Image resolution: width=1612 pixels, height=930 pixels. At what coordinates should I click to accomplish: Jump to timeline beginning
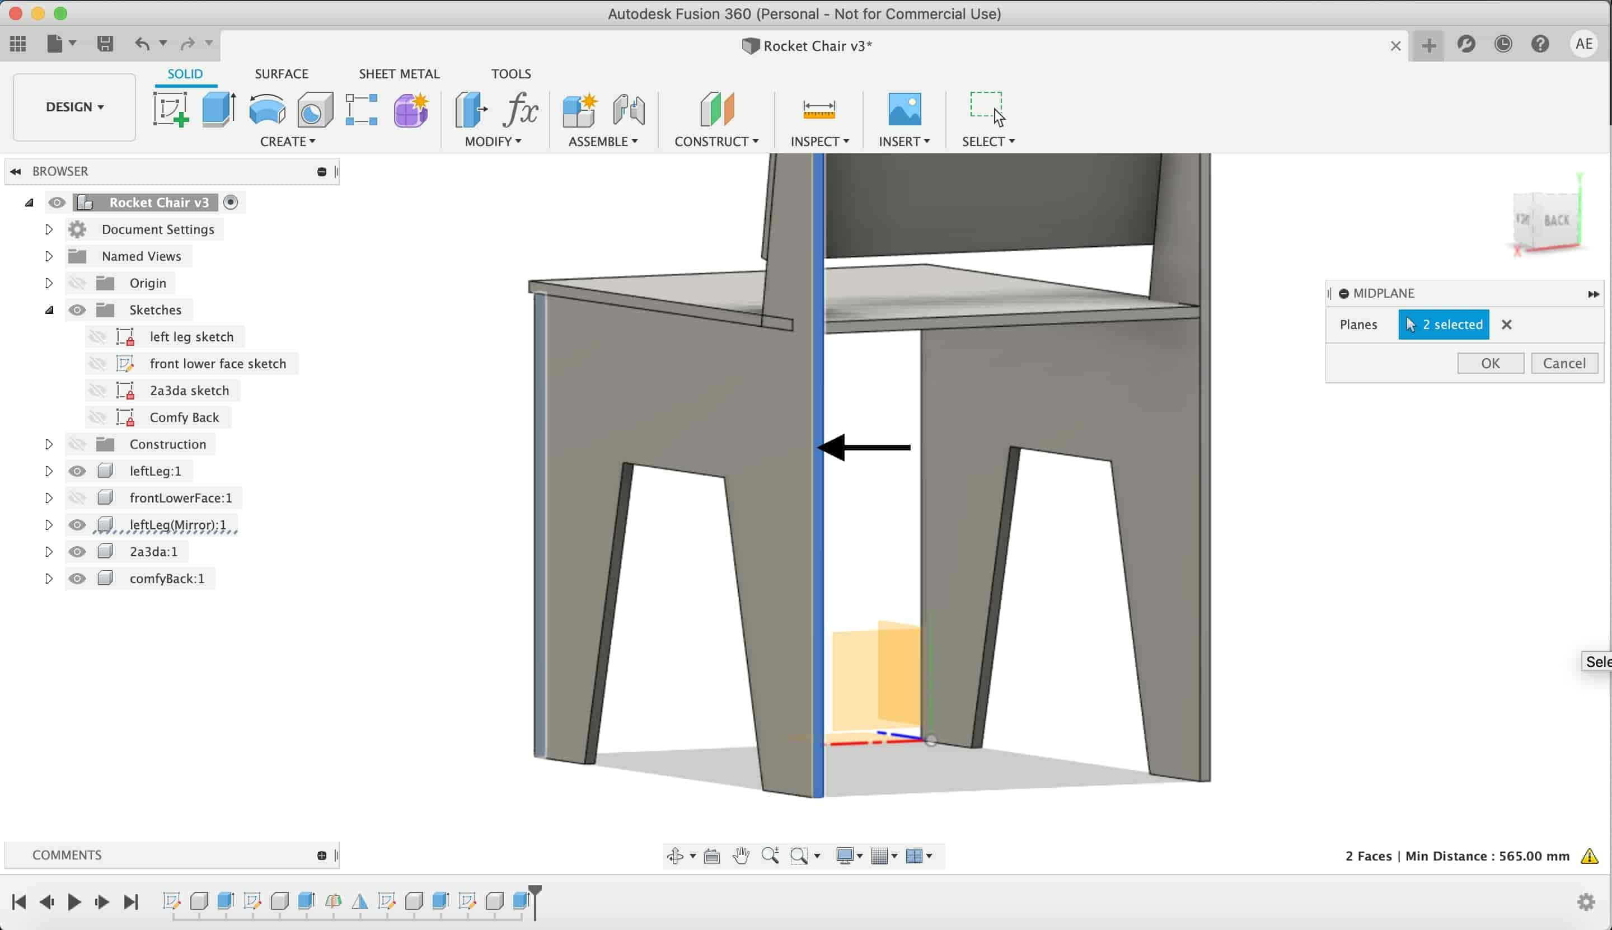(x=19, y=902)
